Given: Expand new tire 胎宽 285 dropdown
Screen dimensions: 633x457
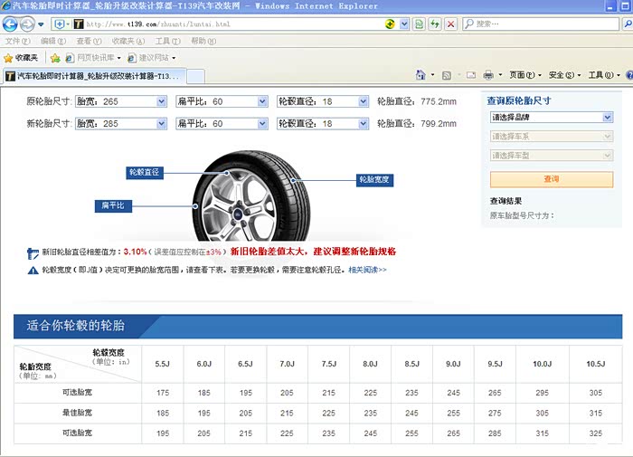Looking at the screenshot, I should click(160, 123).
